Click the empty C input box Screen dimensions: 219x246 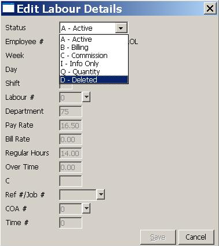point(71,181)
